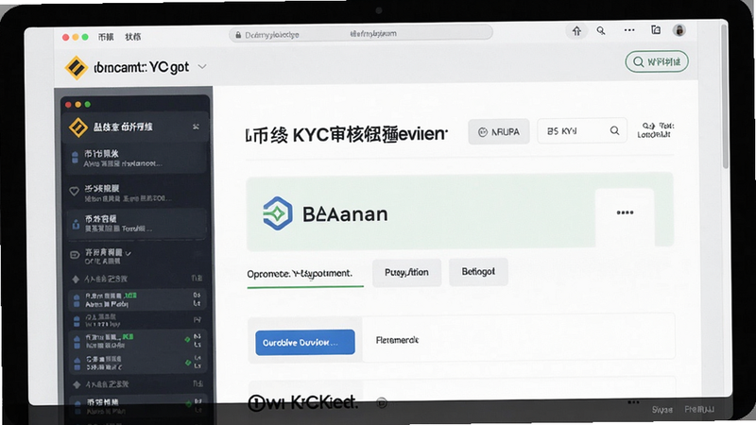Open the ellipsis menu above Siyae

633,402
